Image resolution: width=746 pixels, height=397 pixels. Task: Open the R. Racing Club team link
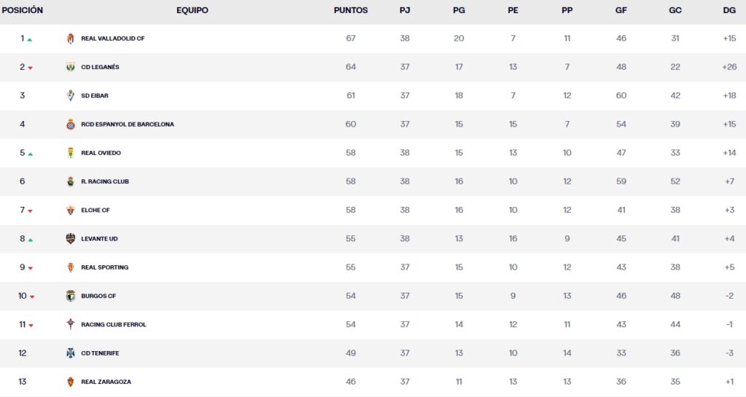105,181
